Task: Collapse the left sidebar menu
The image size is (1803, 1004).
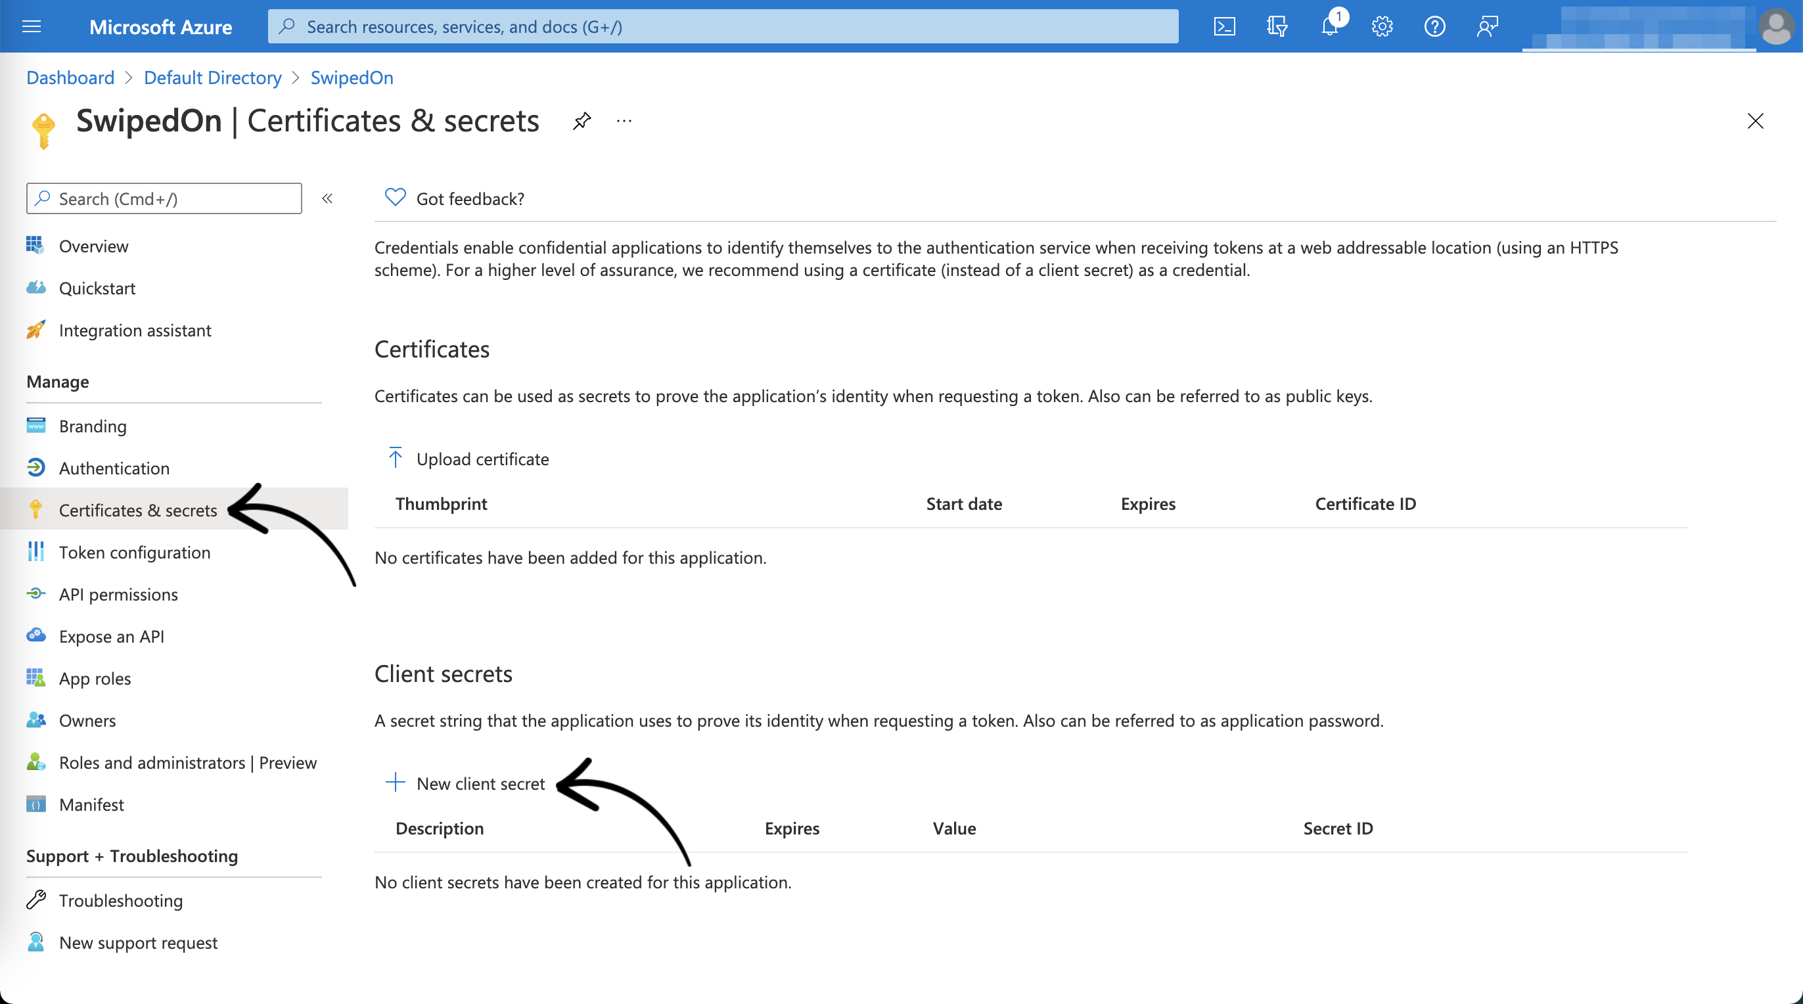Action: [x=327, y=199]
